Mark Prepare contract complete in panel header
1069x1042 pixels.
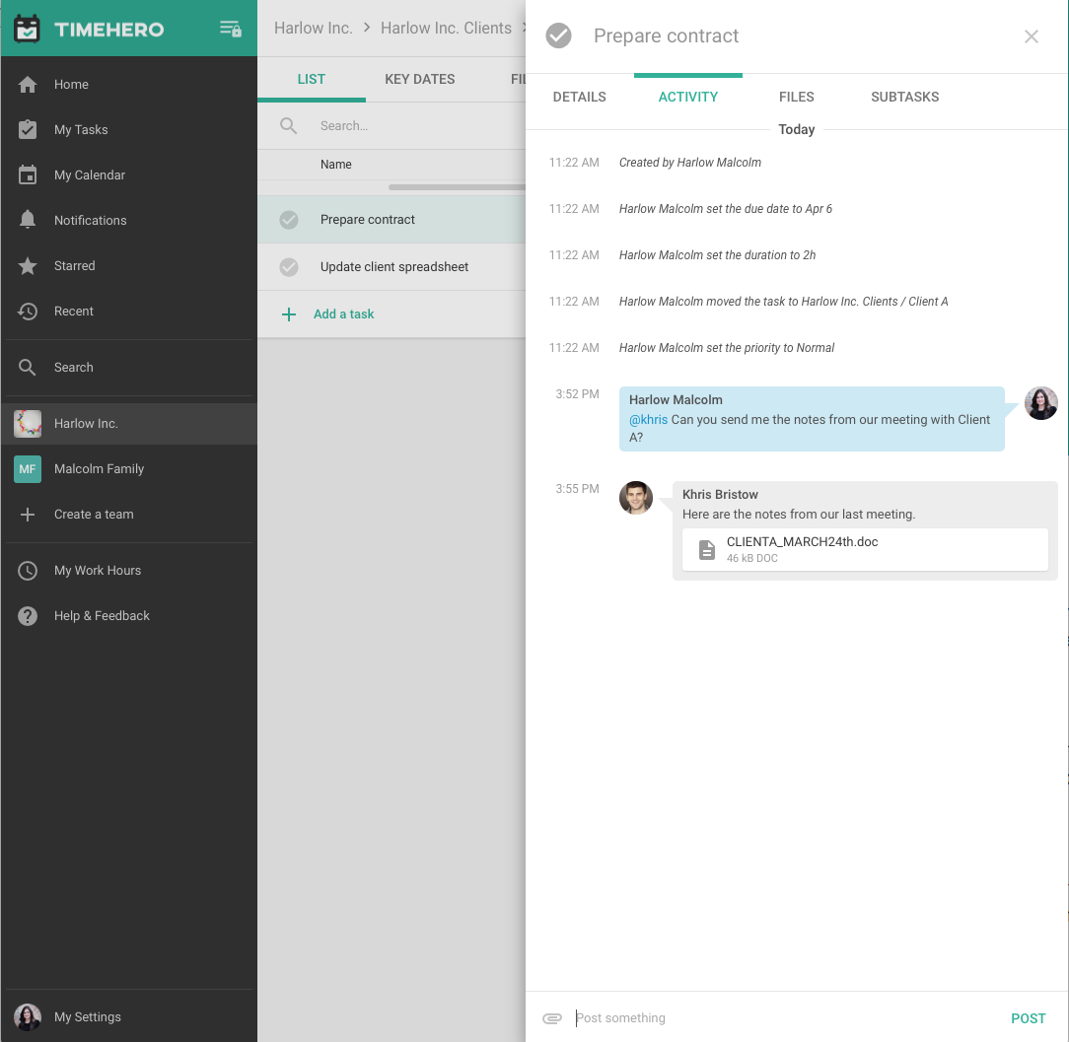click(x=558, y=35)
